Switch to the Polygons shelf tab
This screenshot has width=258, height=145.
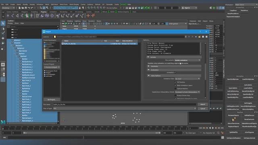(25, 12)
